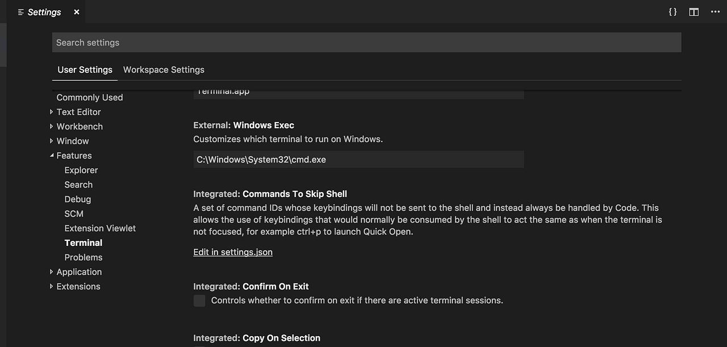The image size is (727, 347).
Task: Select Commonly Used settings category
Action: [x=89, y=97]
